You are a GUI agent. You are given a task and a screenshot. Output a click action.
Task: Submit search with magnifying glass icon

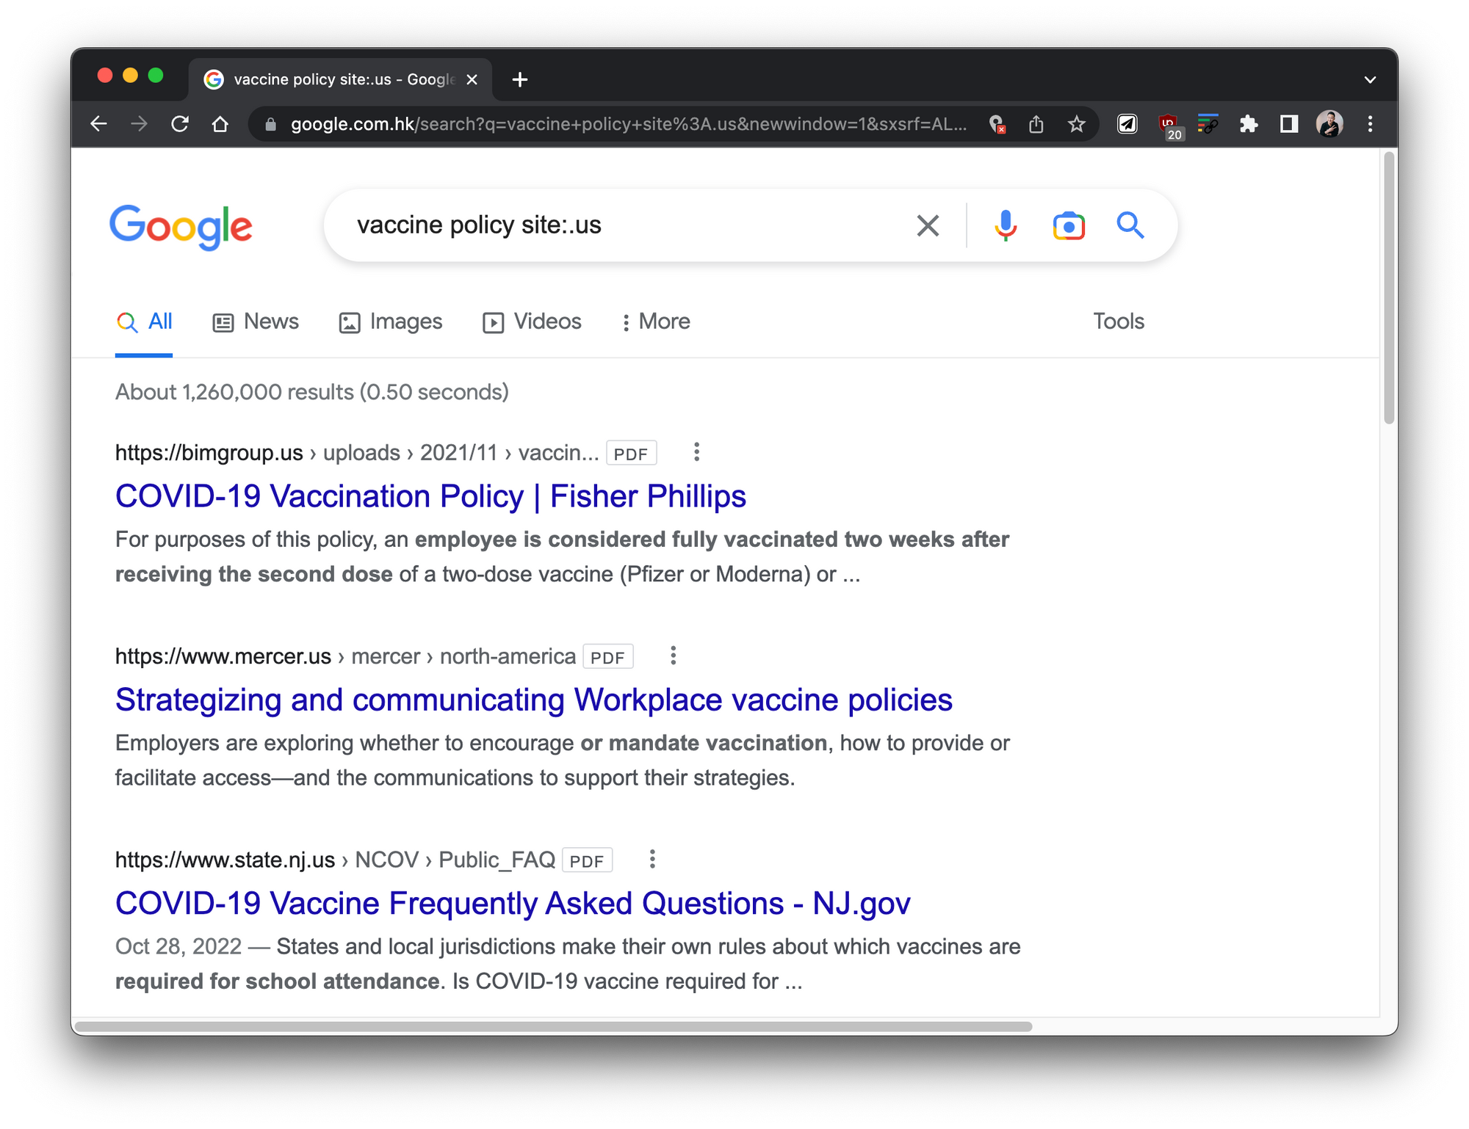point(1130,225)
